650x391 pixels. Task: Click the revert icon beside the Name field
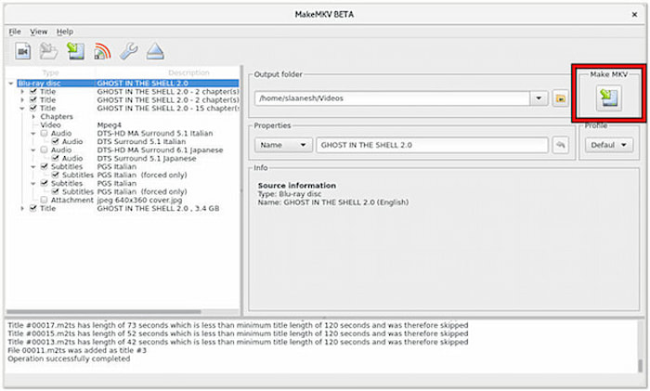(x=560, y=145)
